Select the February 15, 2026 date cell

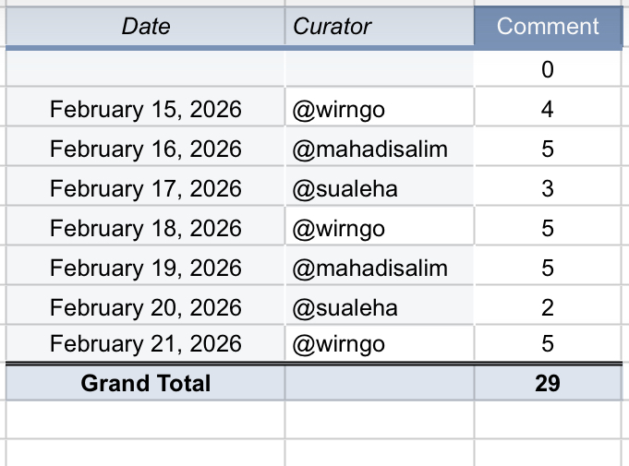(x=146, y=109)
